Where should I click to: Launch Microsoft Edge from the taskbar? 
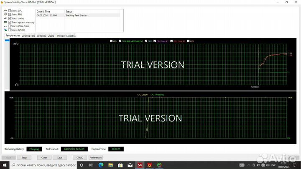(101, 165)
